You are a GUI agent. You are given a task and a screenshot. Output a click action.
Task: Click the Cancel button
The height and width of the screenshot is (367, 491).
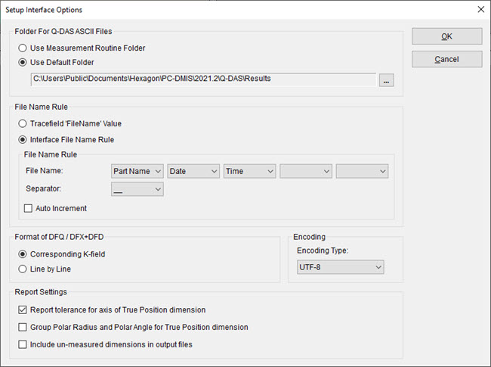coord(446,59)
